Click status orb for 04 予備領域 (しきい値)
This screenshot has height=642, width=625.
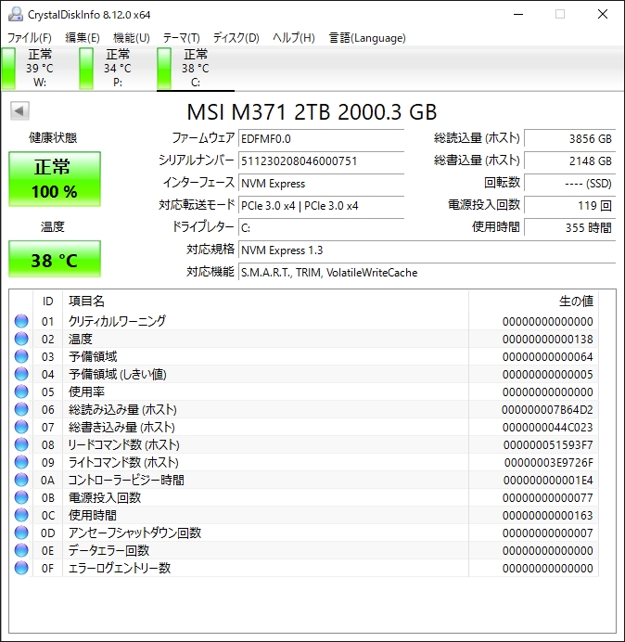click(x=21, y=374)
